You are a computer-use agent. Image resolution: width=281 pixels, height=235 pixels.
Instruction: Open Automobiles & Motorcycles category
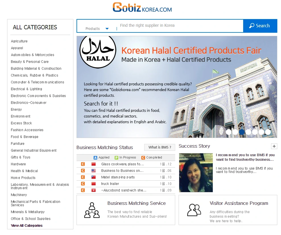32,55
